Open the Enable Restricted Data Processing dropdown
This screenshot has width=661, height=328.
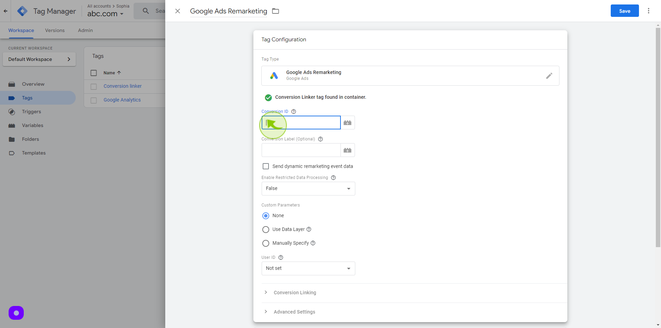coord(308,189)
